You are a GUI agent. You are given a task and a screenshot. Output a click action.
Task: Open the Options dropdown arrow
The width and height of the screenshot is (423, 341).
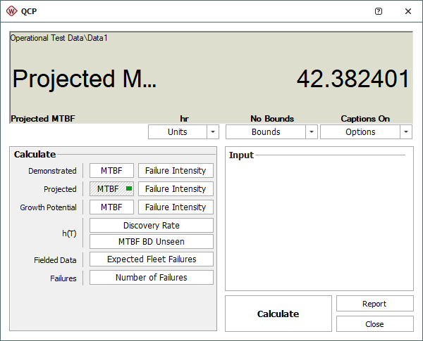tap(406, 132)
